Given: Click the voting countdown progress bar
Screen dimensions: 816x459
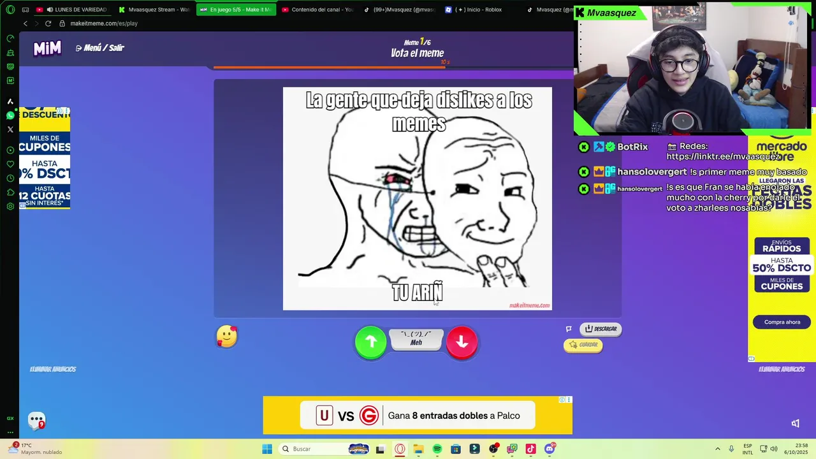Looking at the screenshot, I should click(x=393, y=67).
